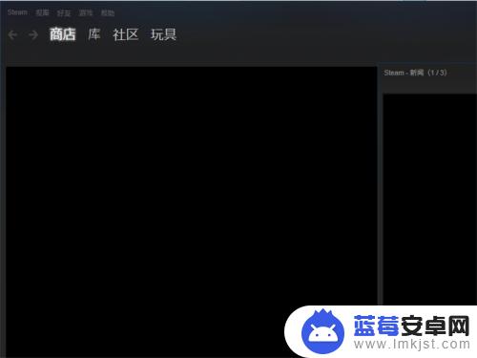This screenshot has width=477, height=358.
Task: Click the black news panel on the right
Action: (x=430, y=199)
